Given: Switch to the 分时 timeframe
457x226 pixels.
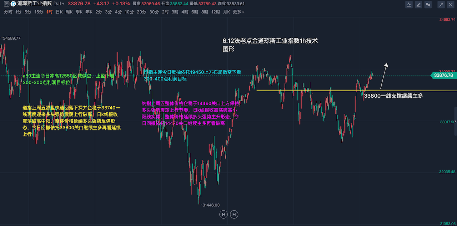Looking at the screenshot, I should [x=8, y=12].
